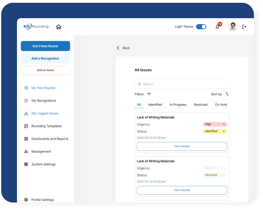
Task: Switch to the In Progress tab
Action: 178,105
